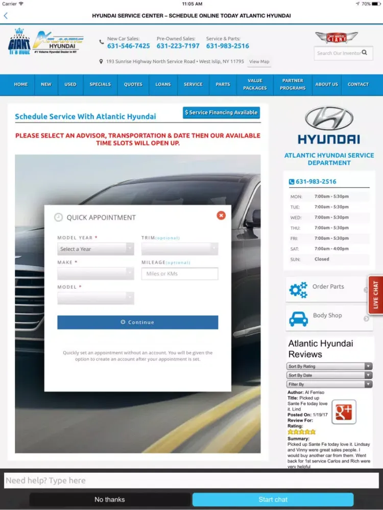The width and height of the screenshot is (383, 510).
Task: Open the LOANS menu item
Action: tap(163, 84)
